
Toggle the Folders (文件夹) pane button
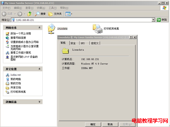[55, 14]
